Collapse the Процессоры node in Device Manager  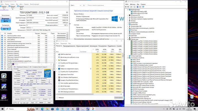(x=128, y=39)
